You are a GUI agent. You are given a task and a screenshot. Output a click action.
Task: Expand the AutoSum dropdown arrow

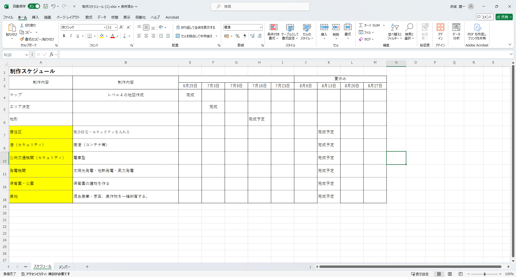(384, 25)
